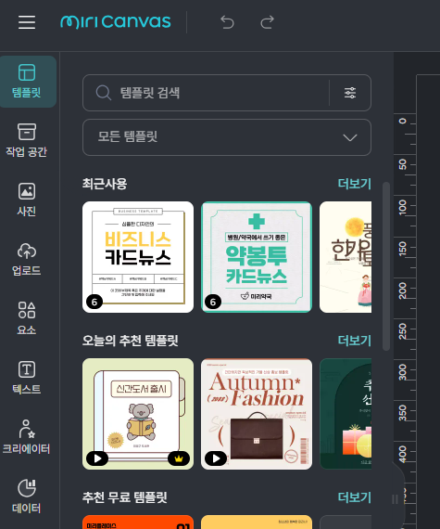Open the 업로드 sidebar tab

27,259
